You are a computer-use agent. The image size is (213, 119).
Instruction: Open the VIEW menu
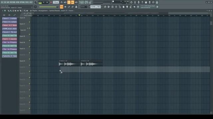pos(17,2)
